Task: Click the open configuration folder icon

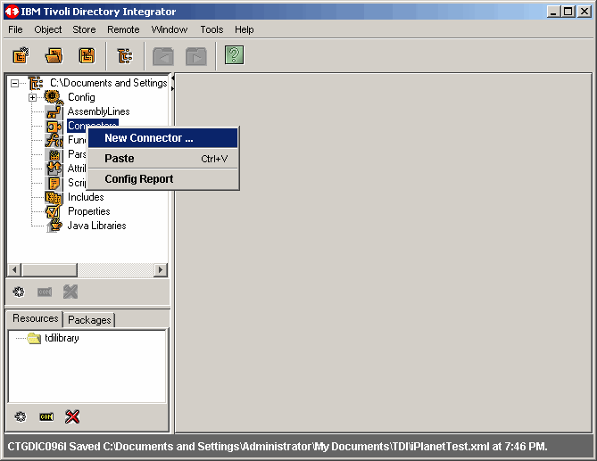Action: [54, 56]
